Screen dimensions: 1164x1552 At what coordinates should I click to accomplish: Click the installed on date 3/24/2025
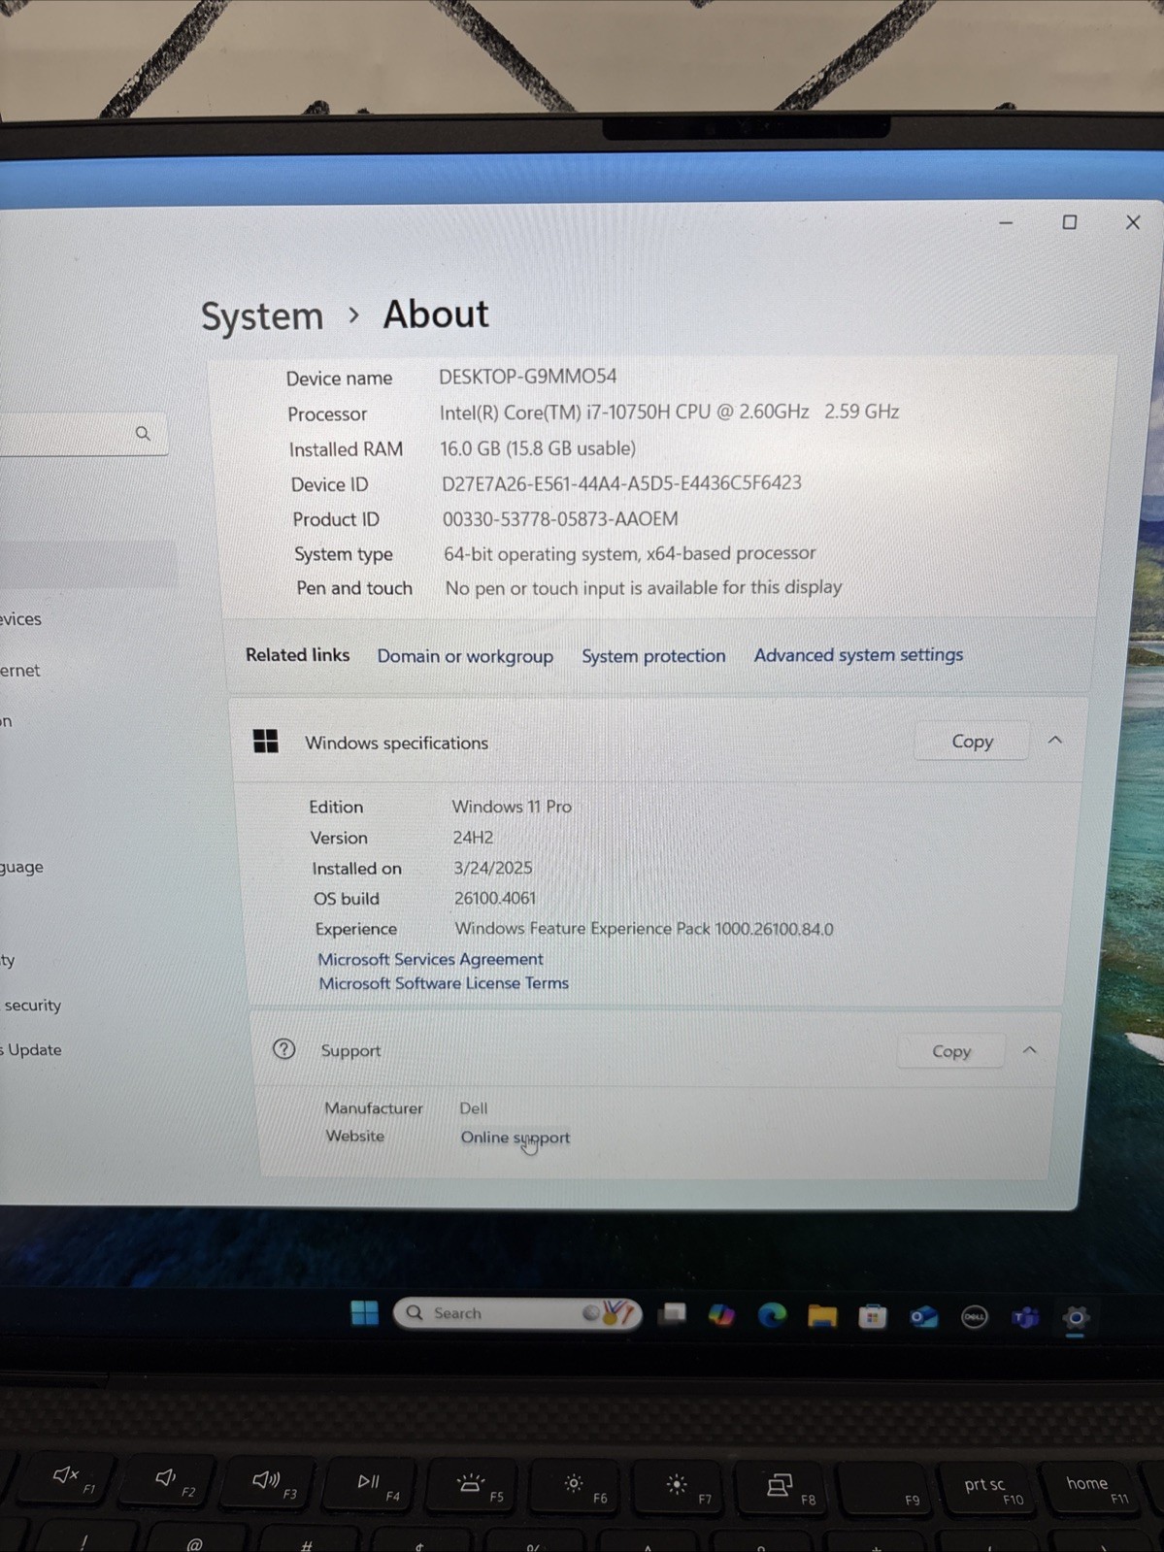[x=493, y=868]
